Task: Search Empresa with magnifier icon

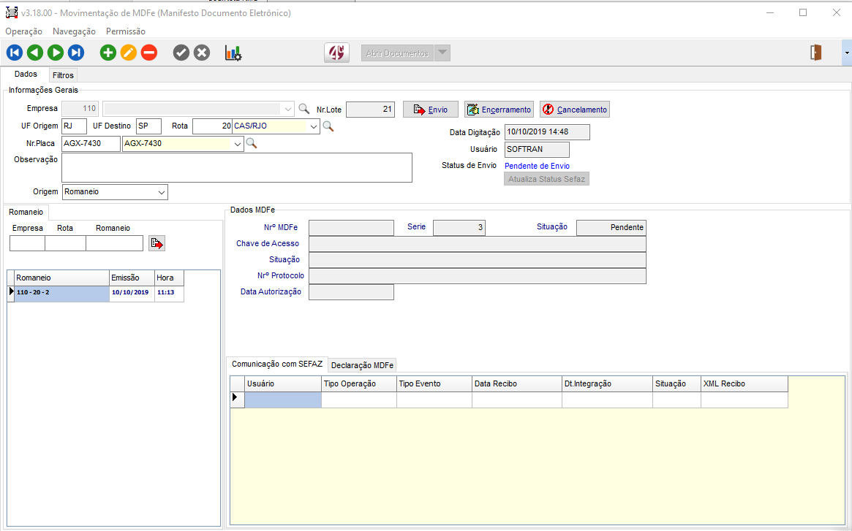Action: (304, 109)
